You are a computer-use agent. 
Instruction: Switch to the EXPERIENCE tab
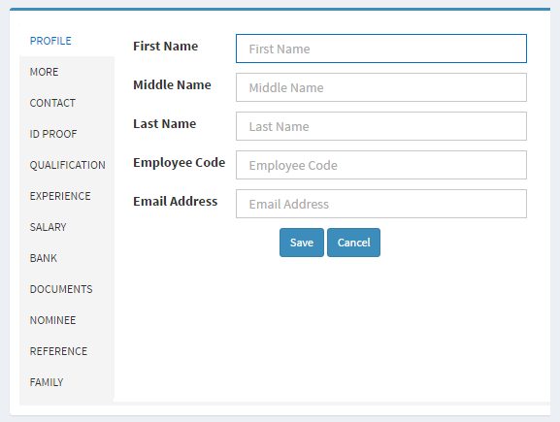60,196
